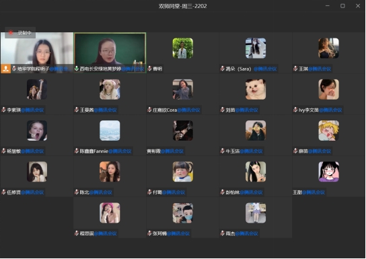The height and width of the screenshot is (259, 366).
Task: Click muted mic icon beside 刘苗
Action: [222, 110]
